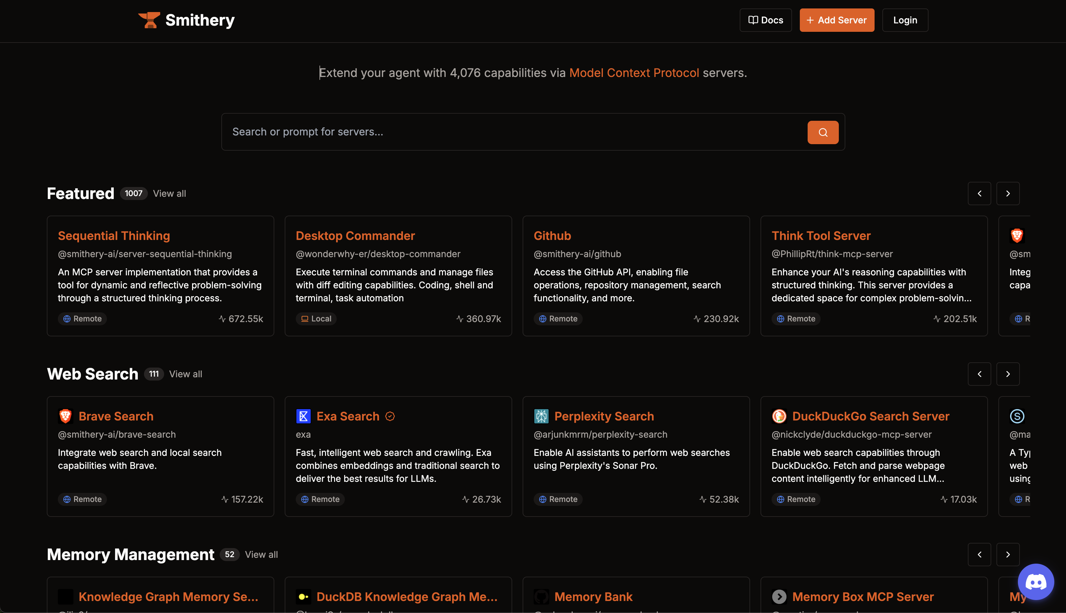Click the 360.97k usage stat
Image resolution: width=1066 pixels, height=613 pixels.
pyautogui.click(x=479, y=319)
